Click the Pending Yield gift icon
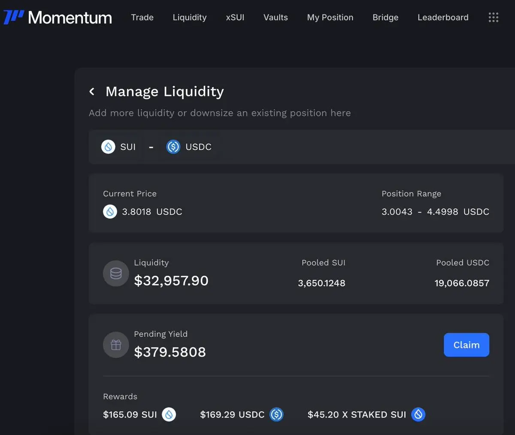Viewport: 515px width, 435px height. coord(116,345)
